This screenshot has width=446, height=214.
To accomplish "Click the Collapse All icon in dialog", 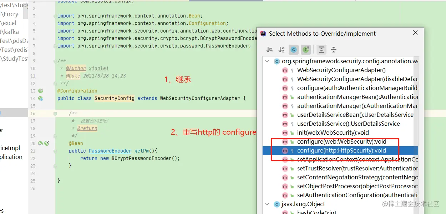I will [334, 50].
